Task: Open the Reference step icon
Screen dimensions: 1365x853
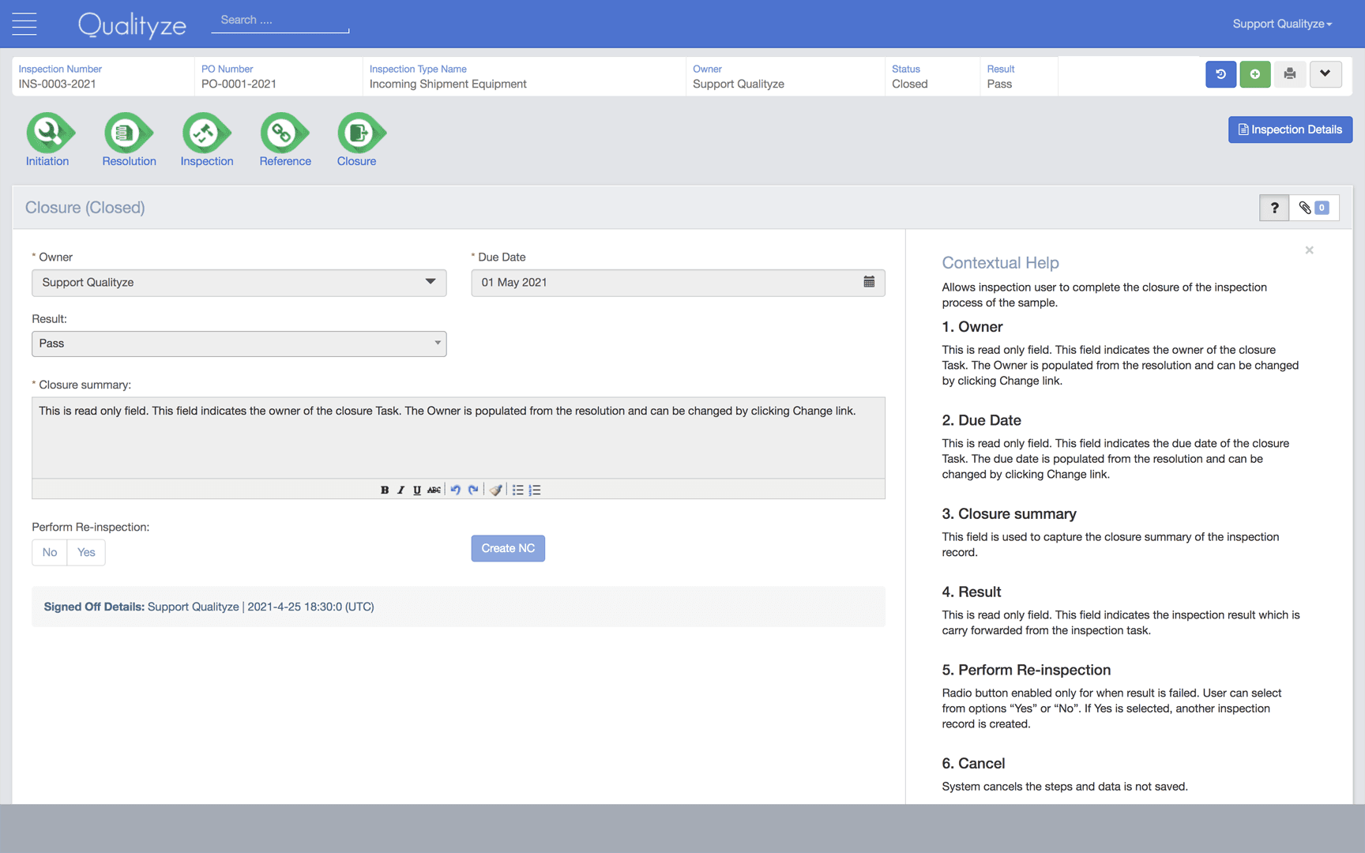Action: (284, 134)
